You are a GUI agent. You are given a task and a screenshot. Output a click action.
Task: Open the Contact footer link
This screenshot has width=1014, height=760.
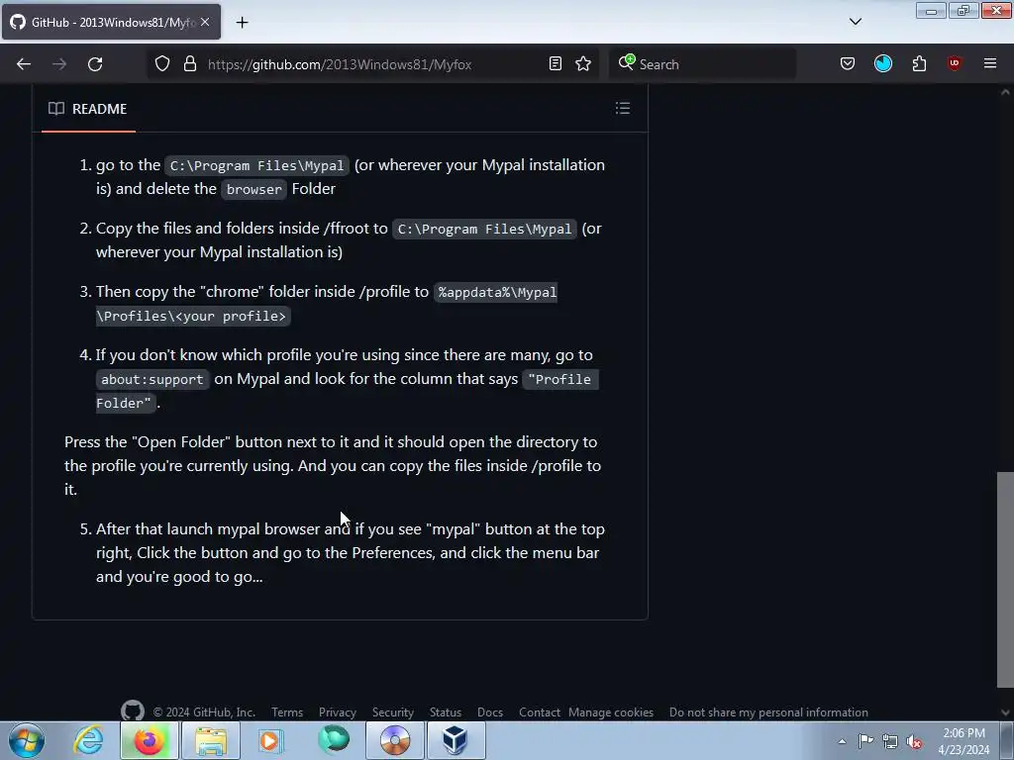tap(540, 712)
